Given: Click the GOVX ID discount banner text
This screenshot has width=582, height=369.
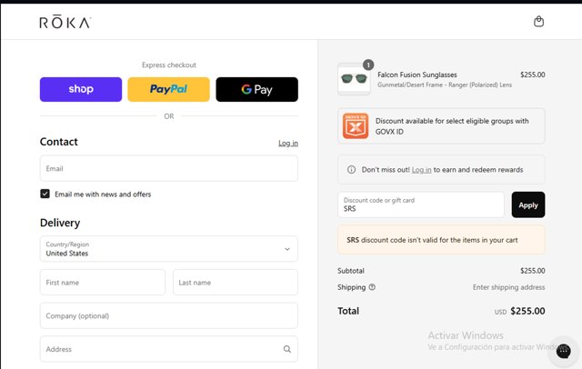Looking at the screenshot, I should tap(452, 126).
